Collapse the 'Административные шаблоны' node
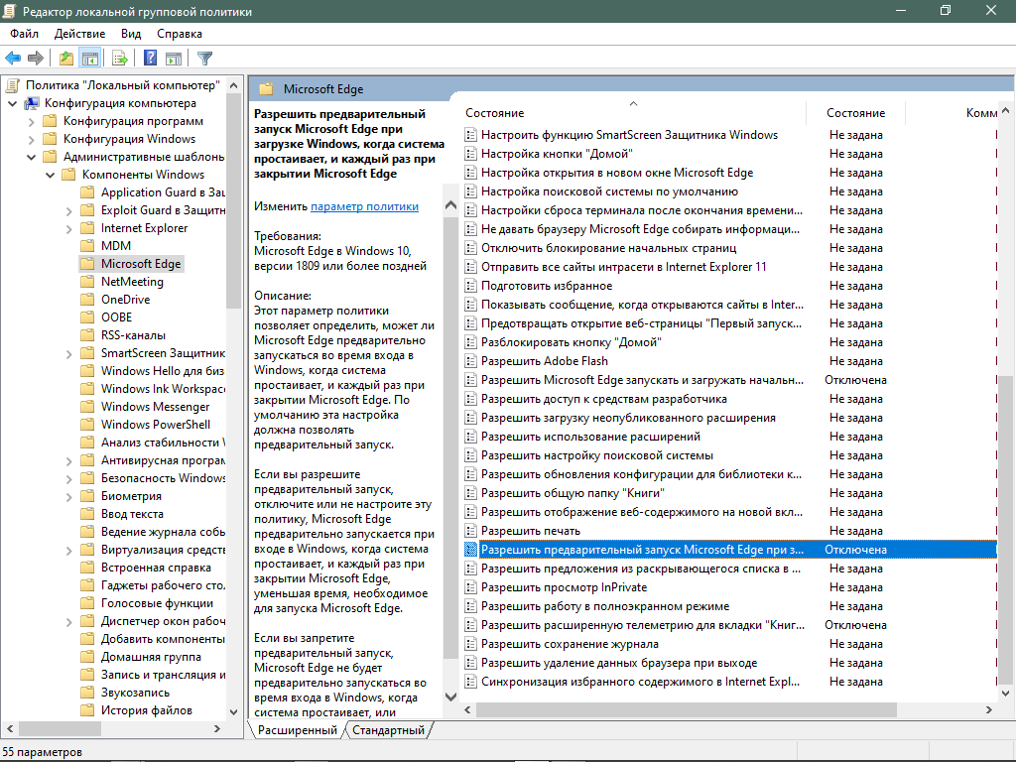 [31, 157]
